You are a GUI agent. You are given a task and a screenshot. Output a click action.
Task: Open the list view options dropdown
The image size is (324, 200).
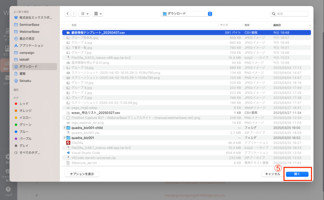(x=84, y=14)
